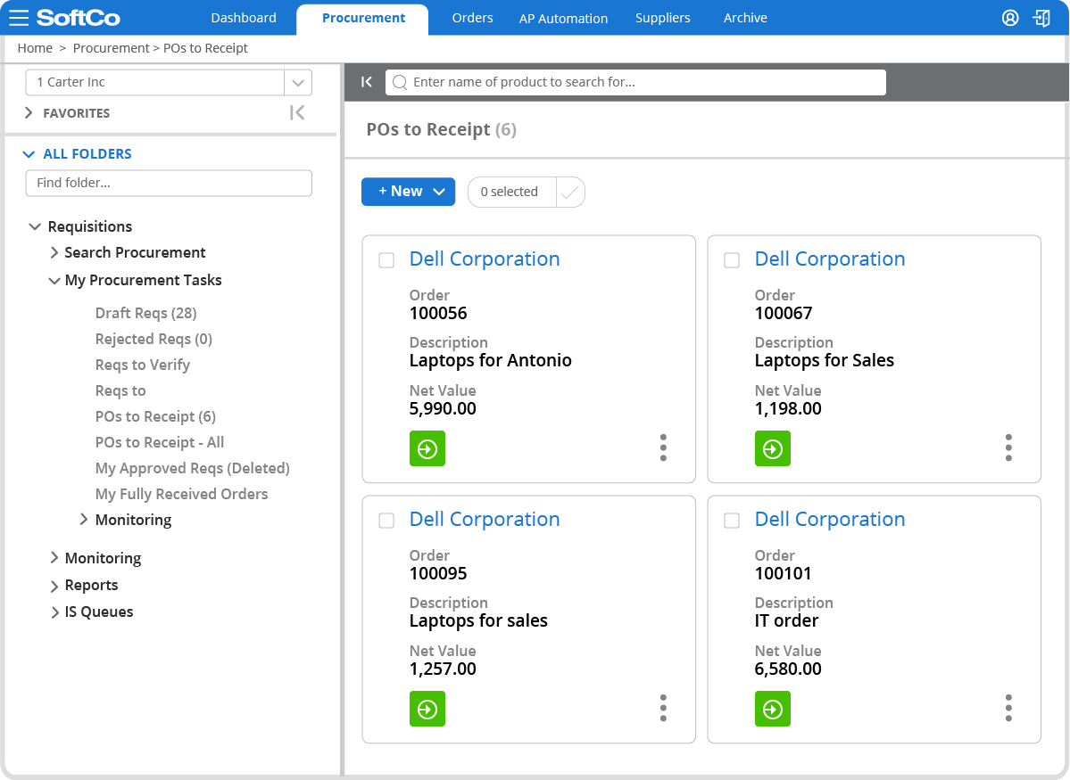Viewport: 1070px width, 780px height.
Task: Open purchase order 100056 with green arrow icon
Action: click(x=427, y=448)
